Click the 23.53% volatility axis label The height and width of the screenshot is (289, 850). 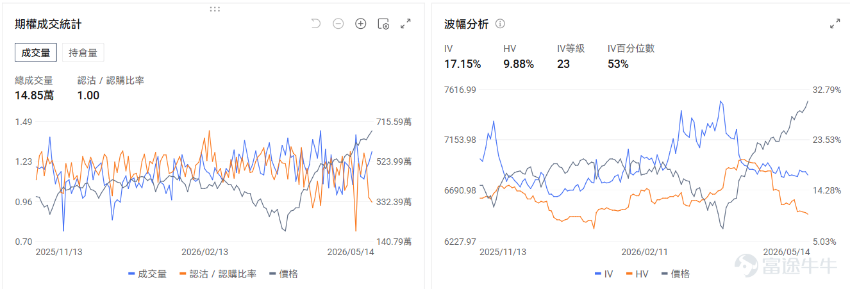(826, 140)
